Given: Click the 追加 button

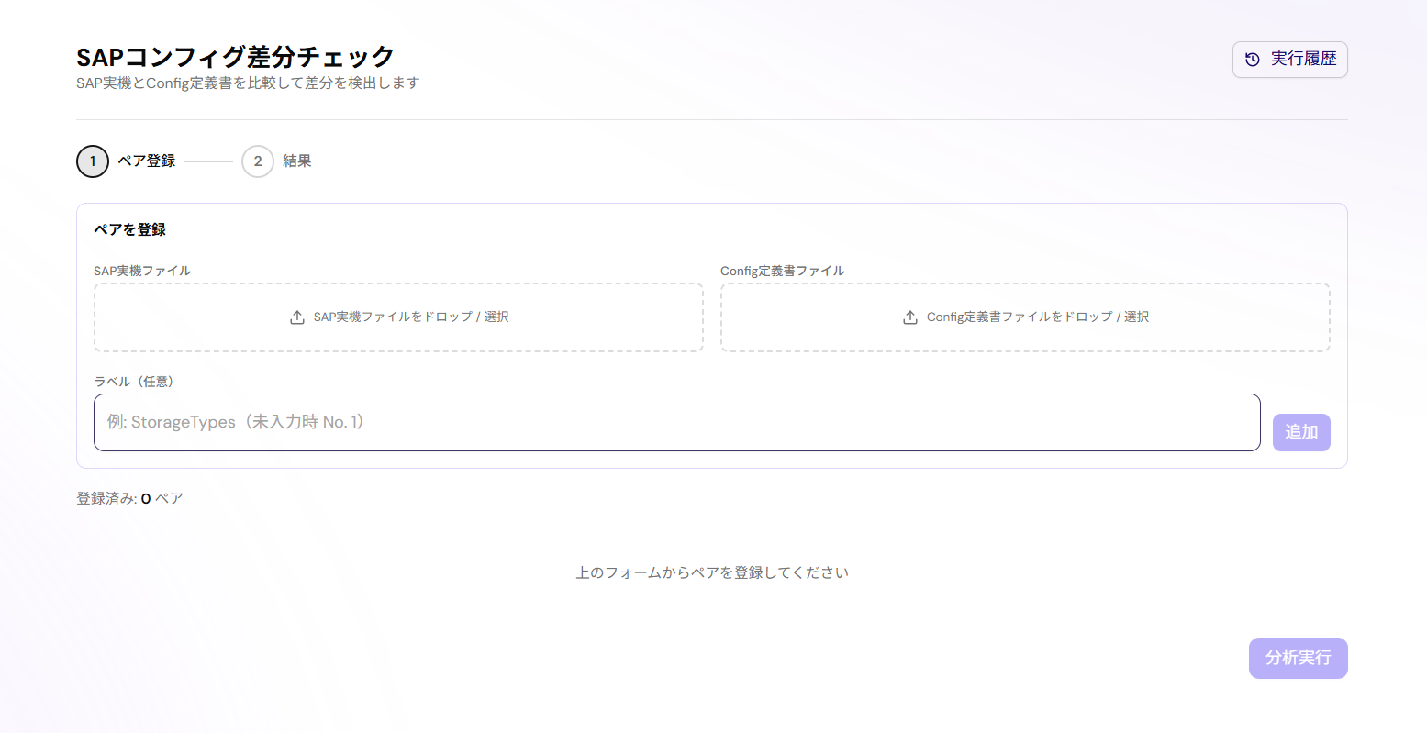Looking at the screenshot, I should tap(1301, 432).
